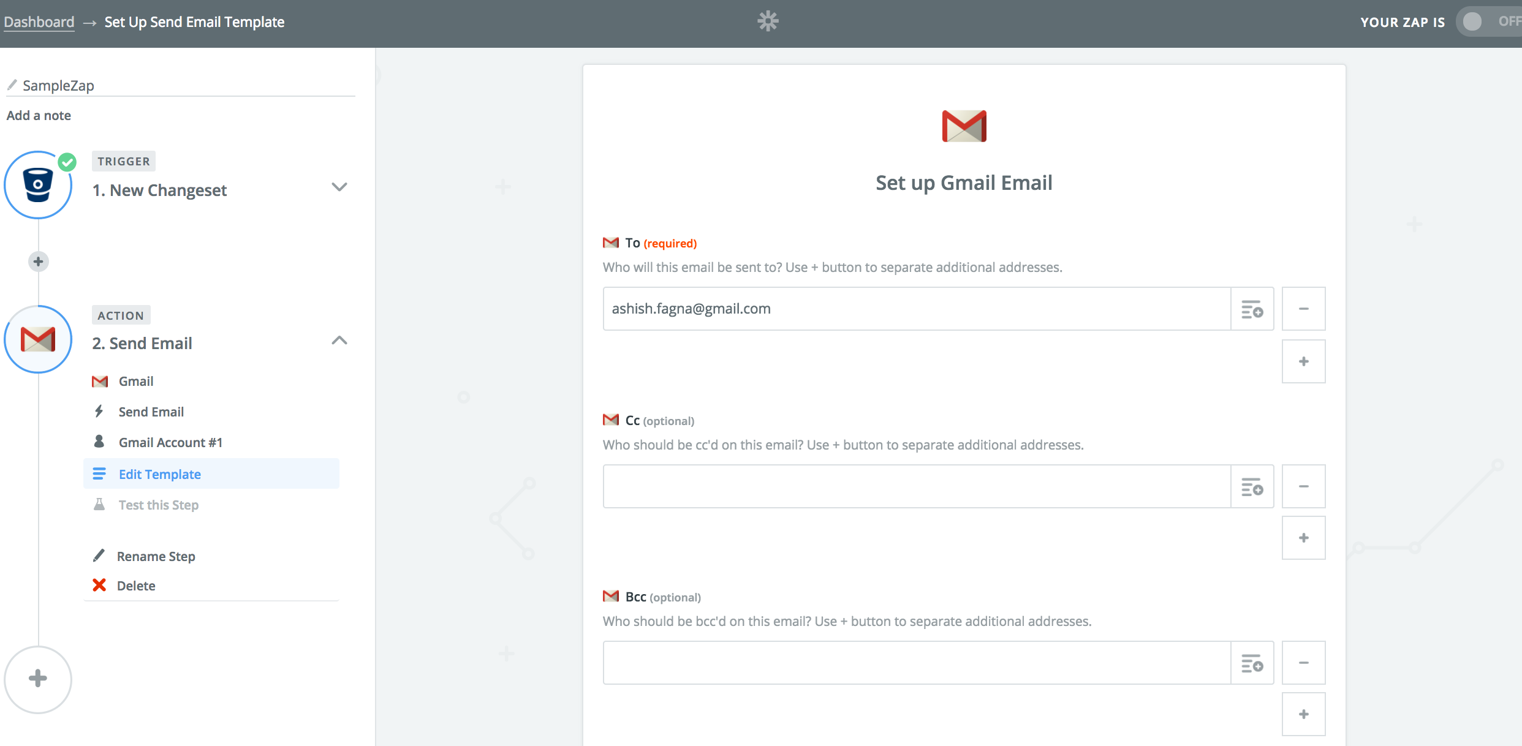Screen dimensions: 1522x746
Task: Click the pencil icon beside SampleZap
Action: [12, 85]
